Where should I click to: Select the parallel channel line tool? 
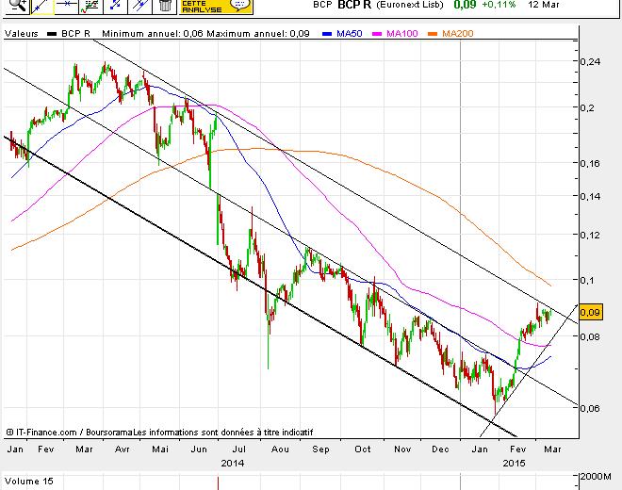(x=139, y=6)
